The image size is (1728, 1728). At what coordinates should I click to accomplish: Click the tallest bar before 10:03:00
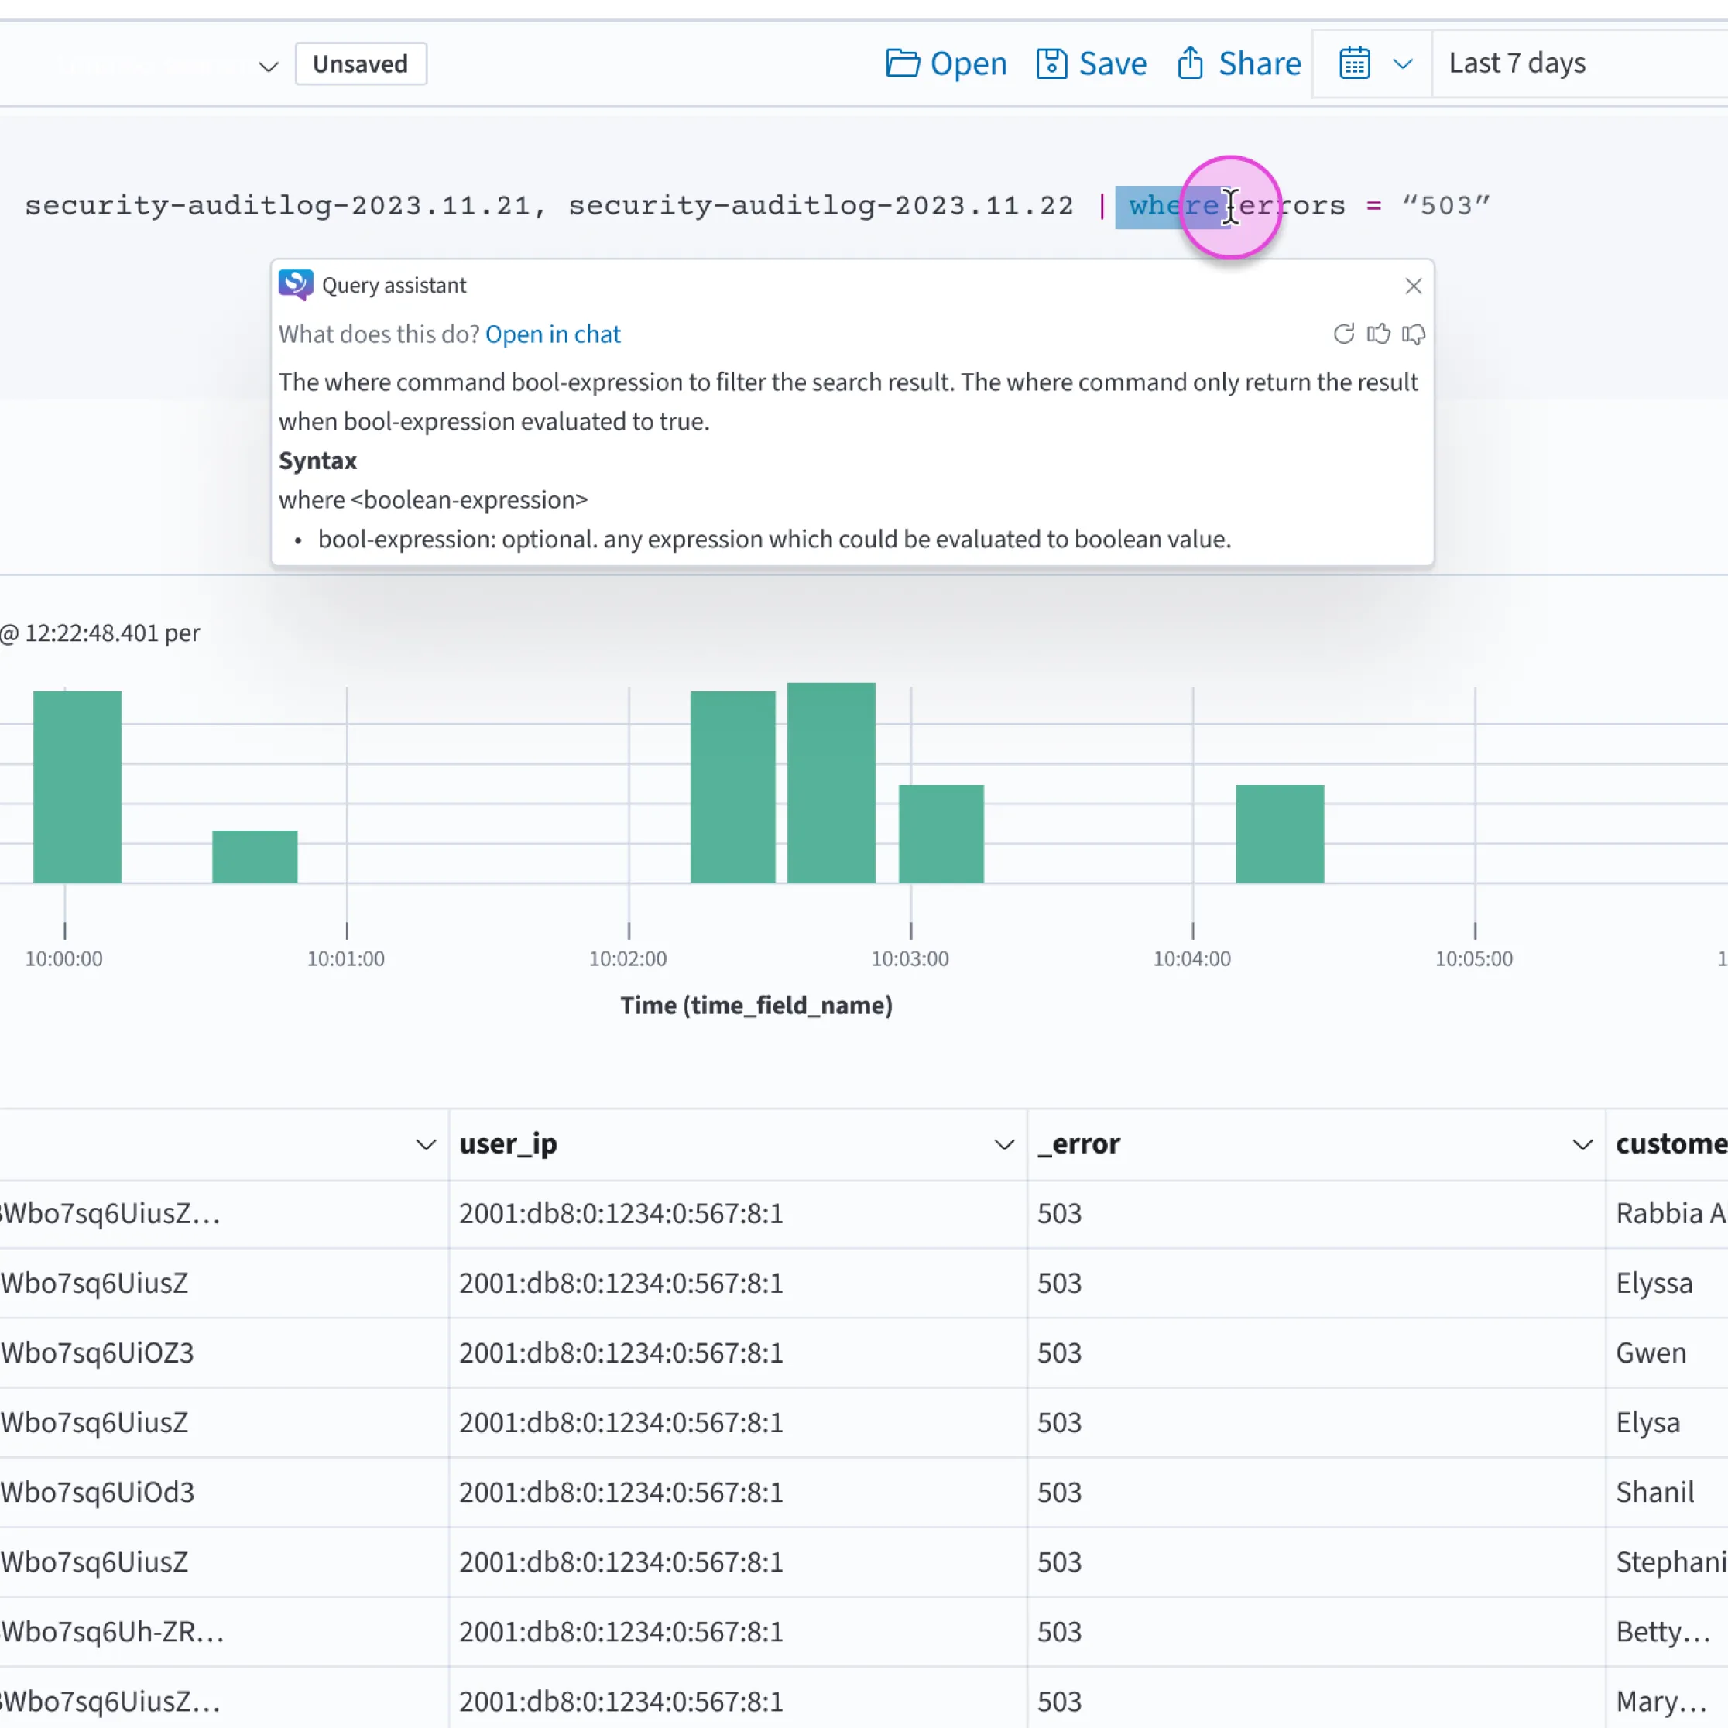(x=831, y=783)
